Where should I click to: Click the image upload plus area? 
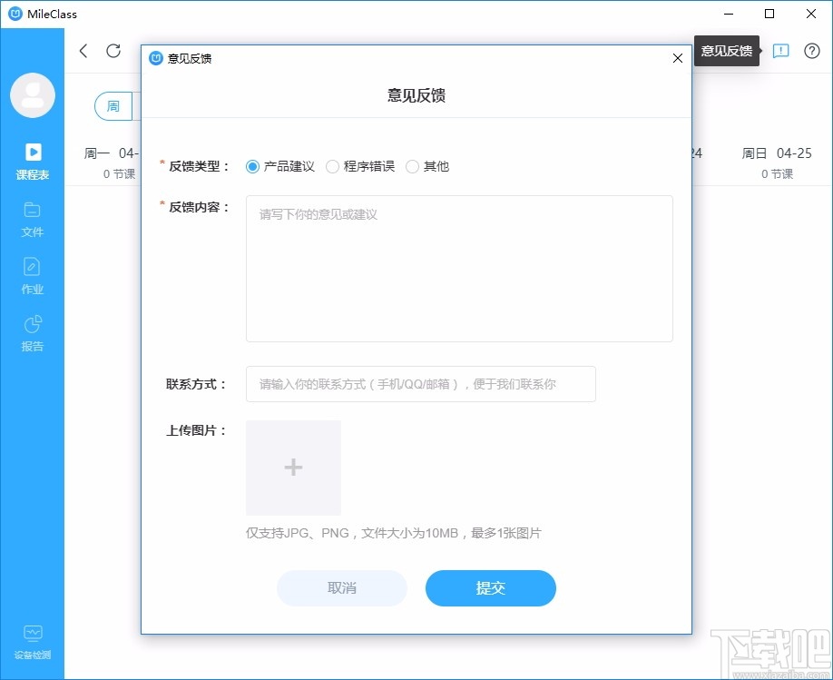point(292,467)
